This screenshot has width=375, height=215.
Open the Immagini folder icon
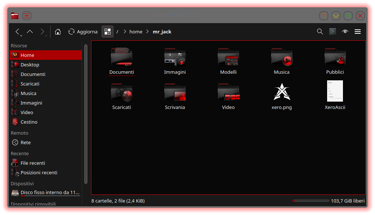click(x=175, y=57)
